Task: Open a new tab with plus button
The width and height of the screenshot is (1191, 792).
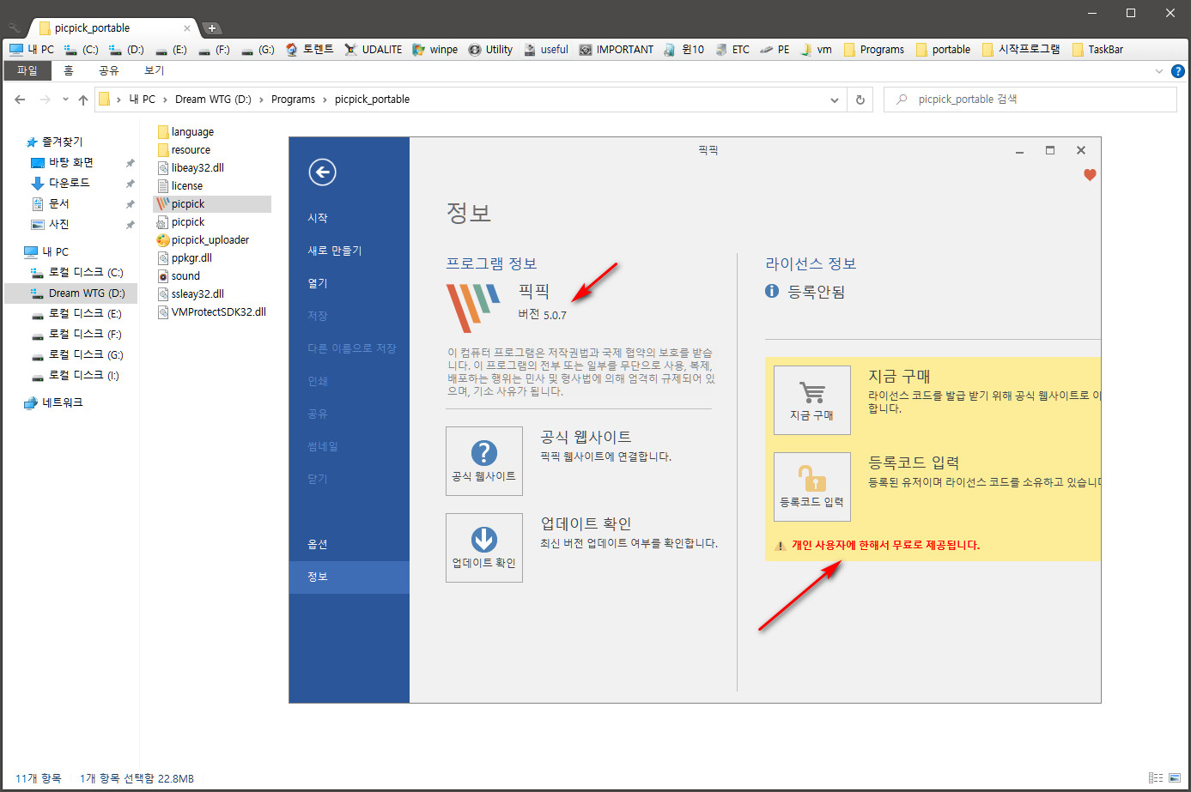Action: coord(211,28)
